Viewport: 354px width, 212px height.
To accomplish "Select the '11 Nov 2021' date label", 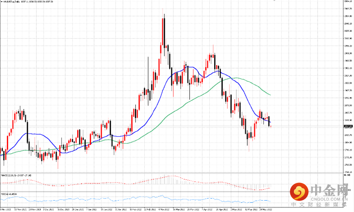I will point(20,210).
